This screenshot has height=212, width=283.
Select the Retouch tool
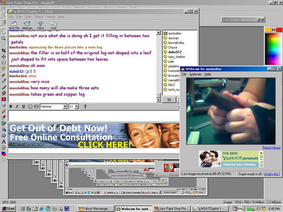coord(4,105)
